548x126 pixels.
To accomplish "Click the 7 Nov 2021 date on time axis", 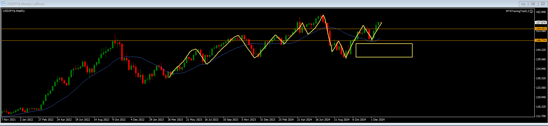I will 9,120.
